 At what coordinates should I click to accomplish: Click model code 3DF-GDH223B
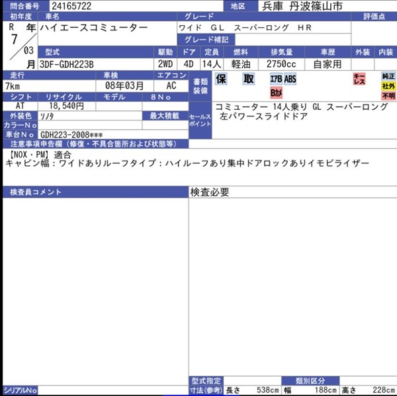[67, 65]
